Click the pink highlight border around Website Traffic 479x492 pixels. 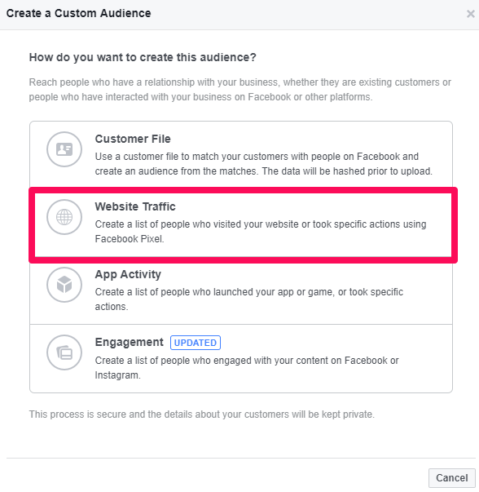click(x=243, y=190)
